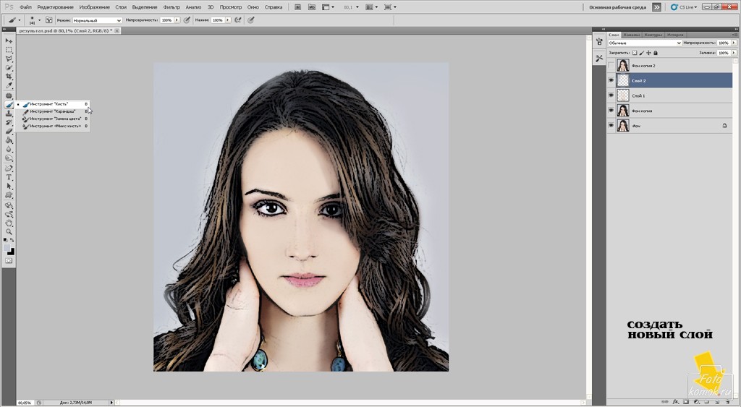Select the Hand tool
The image size is (741, 407).
tap(9, 223)
